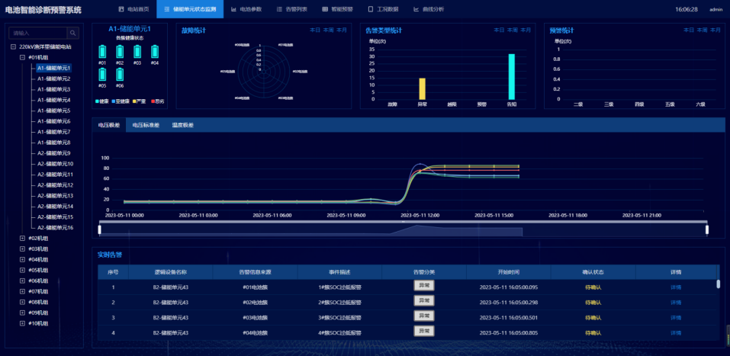Select A2-储能单元9 in the tree
The image size is (730, 356).
coord(54,153)
